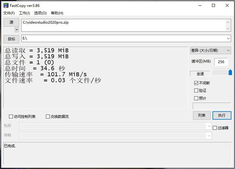Image resolution: width=235 pixels, height=169 pixels.
Task: Open the 帮助(H) menu
Action: pos(57,13)
